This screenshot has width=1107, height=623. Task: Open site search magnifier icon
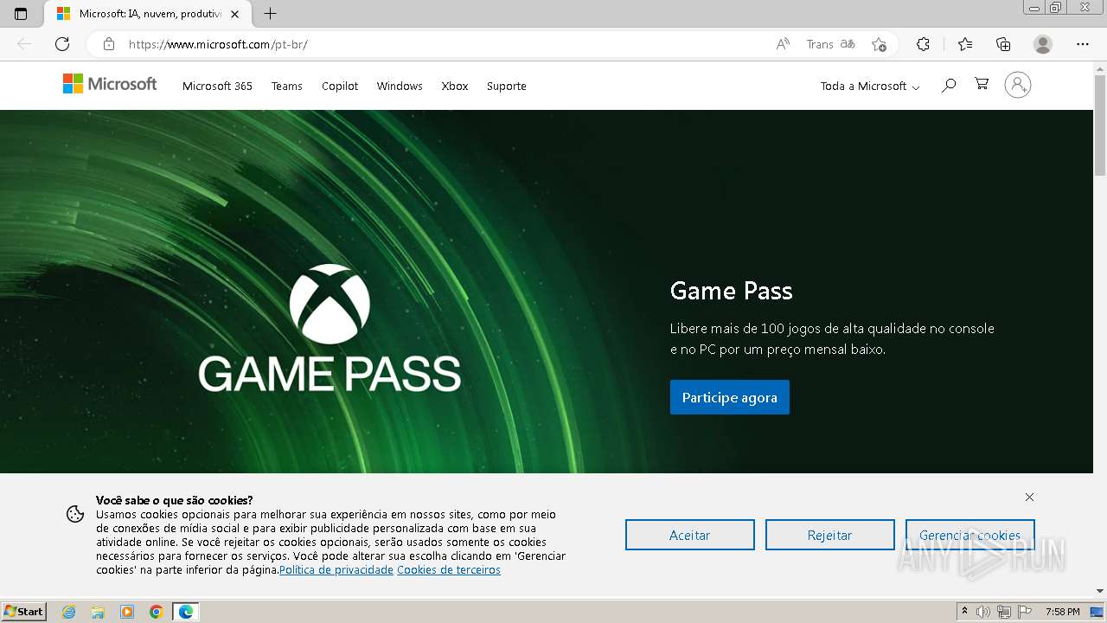pos(949,85)
